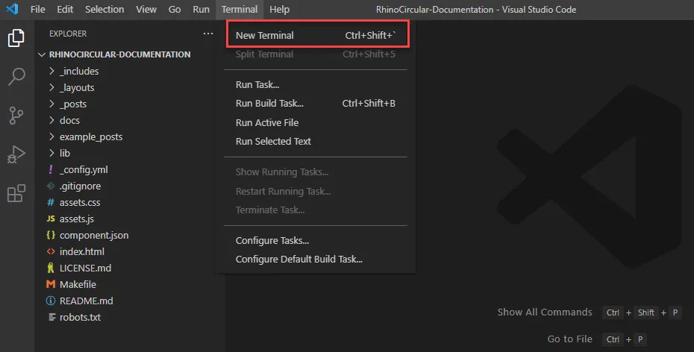Click the VS Code logo in title bar
694x352 pixels.
pyautogui.click(x=12, y=9)
